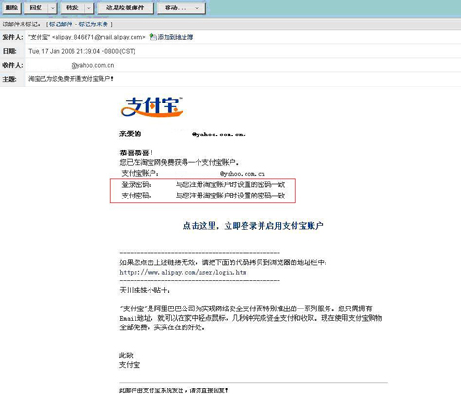Click the https://www.alipay.com/user/login.htm URL
The image size is (461, 396).
183,272
